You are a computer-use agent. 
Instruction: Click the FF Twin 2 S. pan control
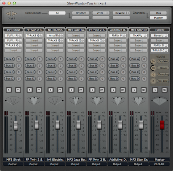click(34, 101)
